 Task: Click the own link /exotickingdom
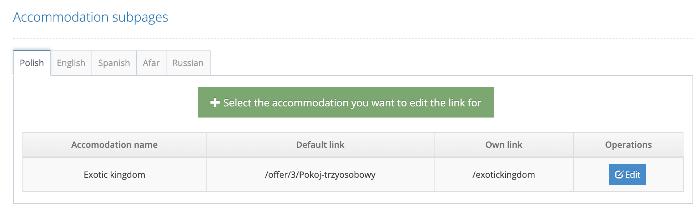[503, 174]
